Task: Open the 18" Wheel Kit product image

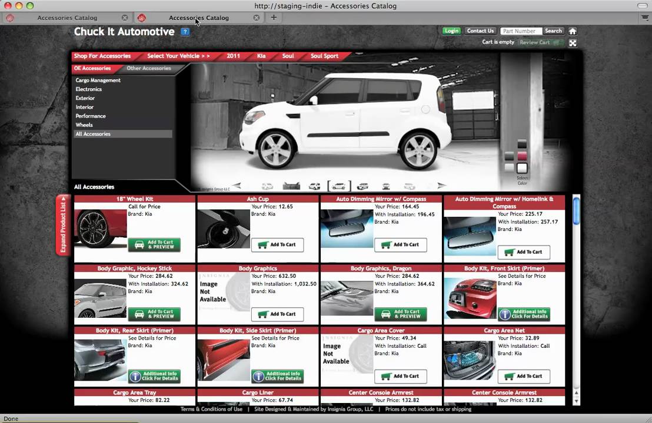Action: click(x=100, y=229)
